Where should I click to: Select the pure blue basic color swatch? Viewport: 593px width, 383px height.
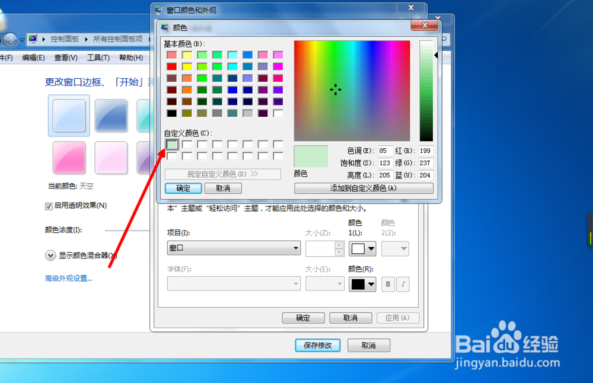232,90
